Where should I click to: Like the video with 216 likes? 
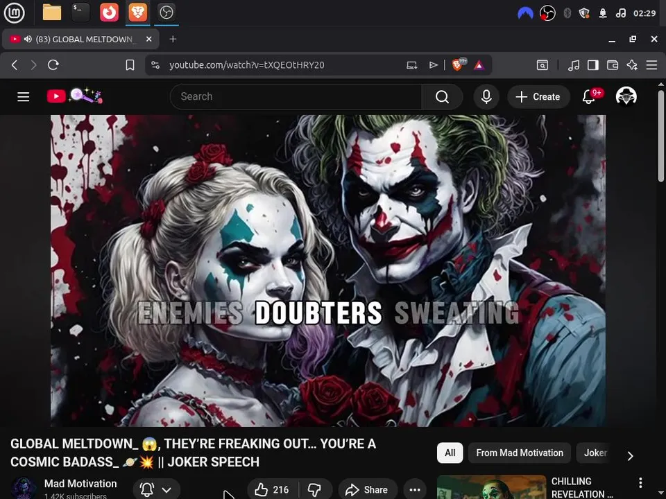coord(272,490)
